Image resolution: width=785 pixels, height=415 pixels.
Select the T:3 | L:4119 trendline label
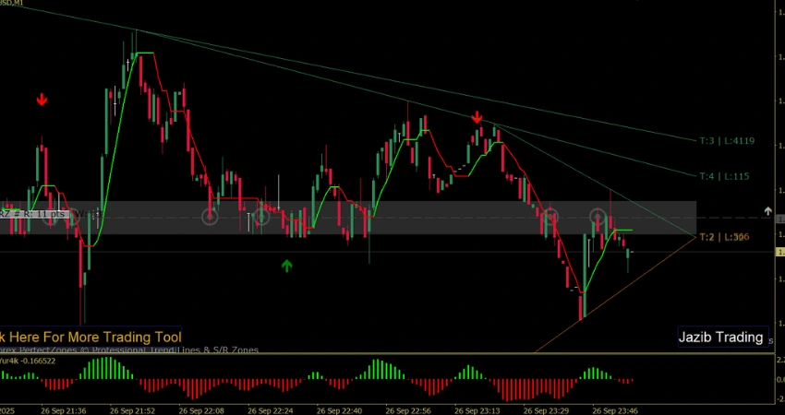coord(727,141)
